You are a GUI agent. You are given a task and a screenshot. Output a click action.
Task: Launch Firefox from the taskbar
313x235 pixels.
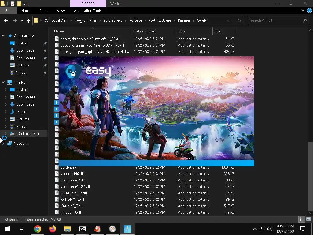coord(53,229)
